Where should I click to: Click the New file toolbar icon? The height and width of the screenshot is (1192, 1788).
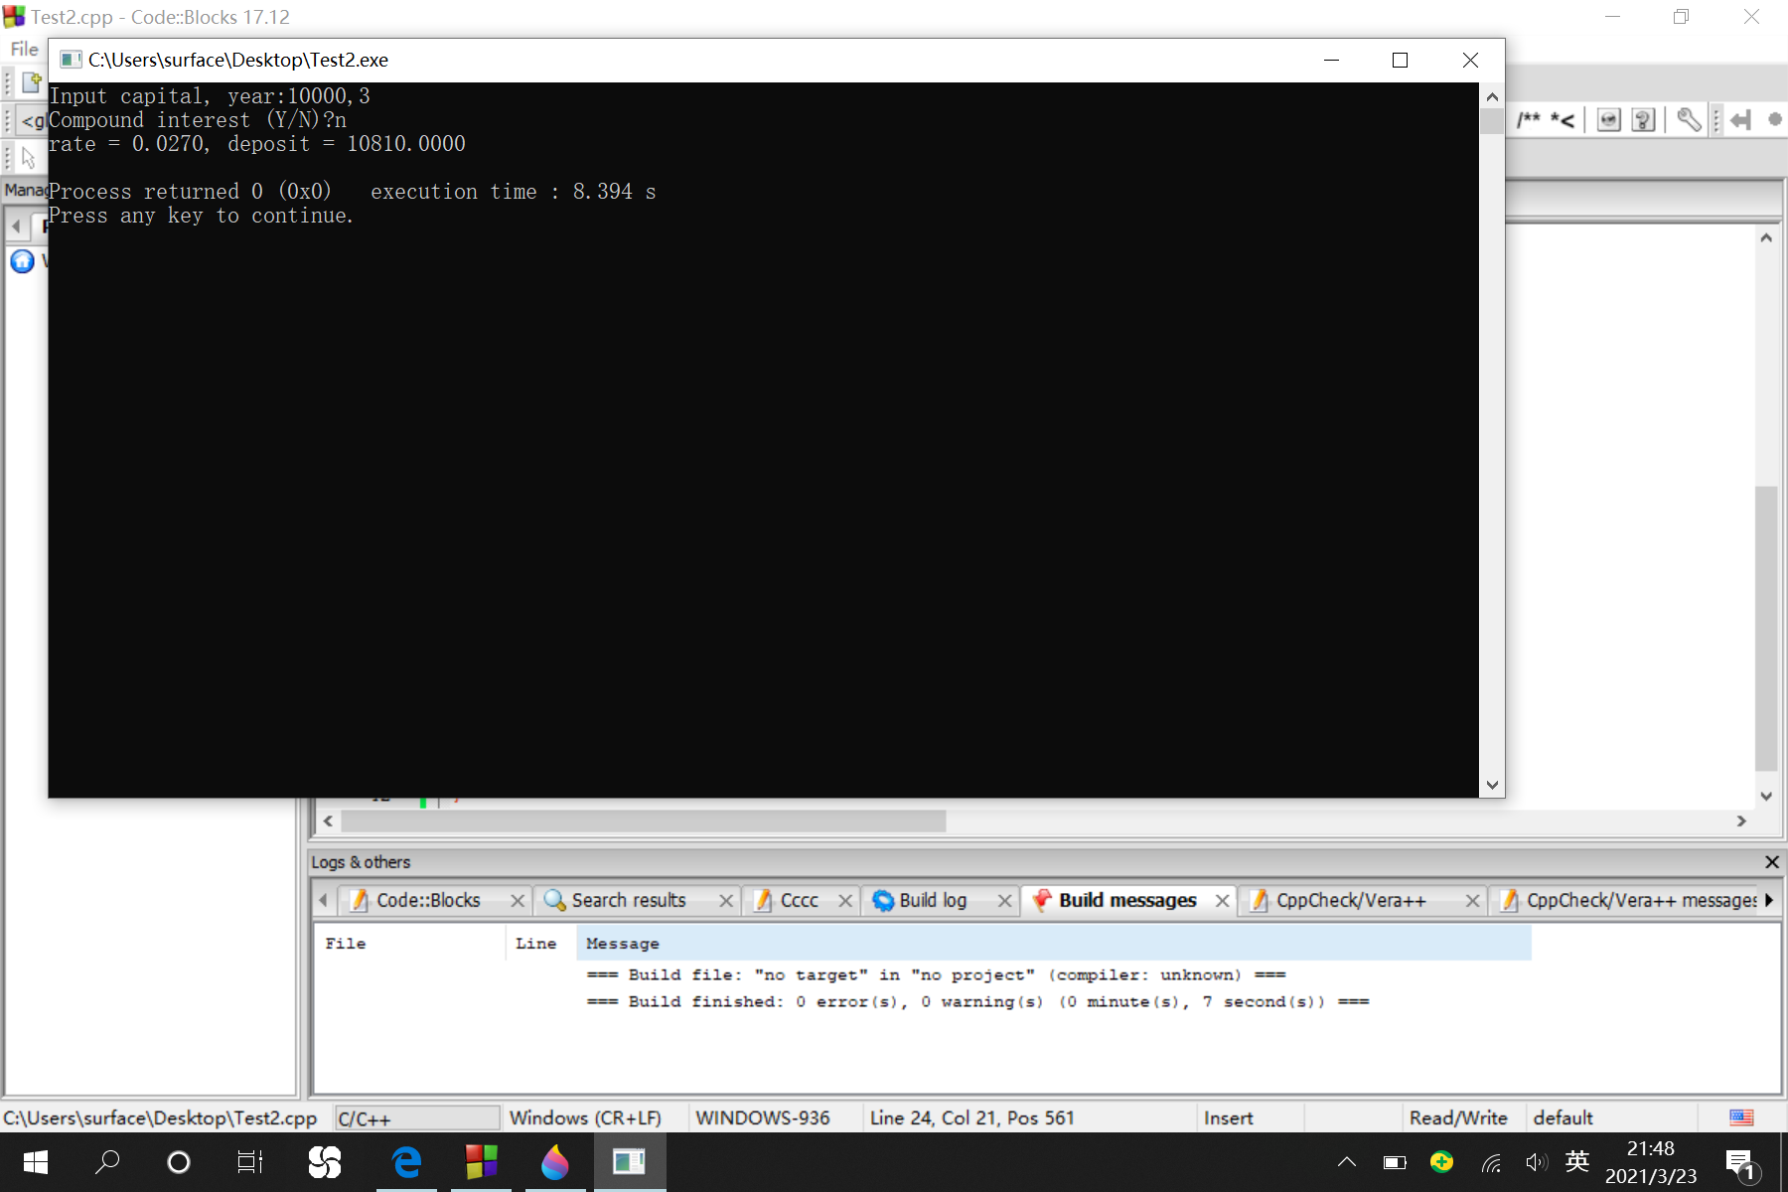[31, 81]
